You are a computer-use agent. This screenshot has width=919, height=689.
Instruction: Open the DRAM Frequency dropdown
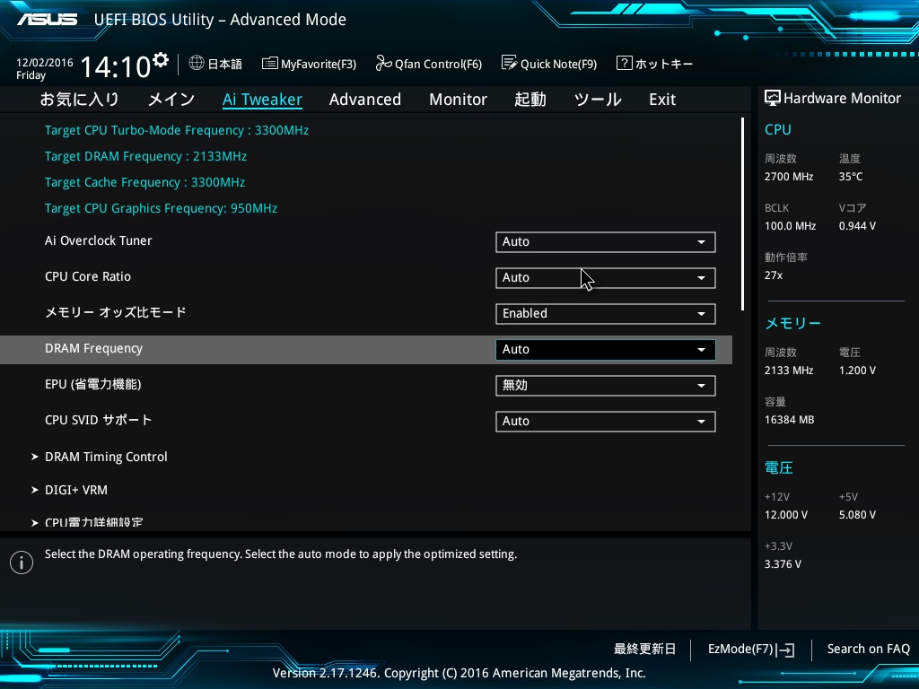coord(606,350)
